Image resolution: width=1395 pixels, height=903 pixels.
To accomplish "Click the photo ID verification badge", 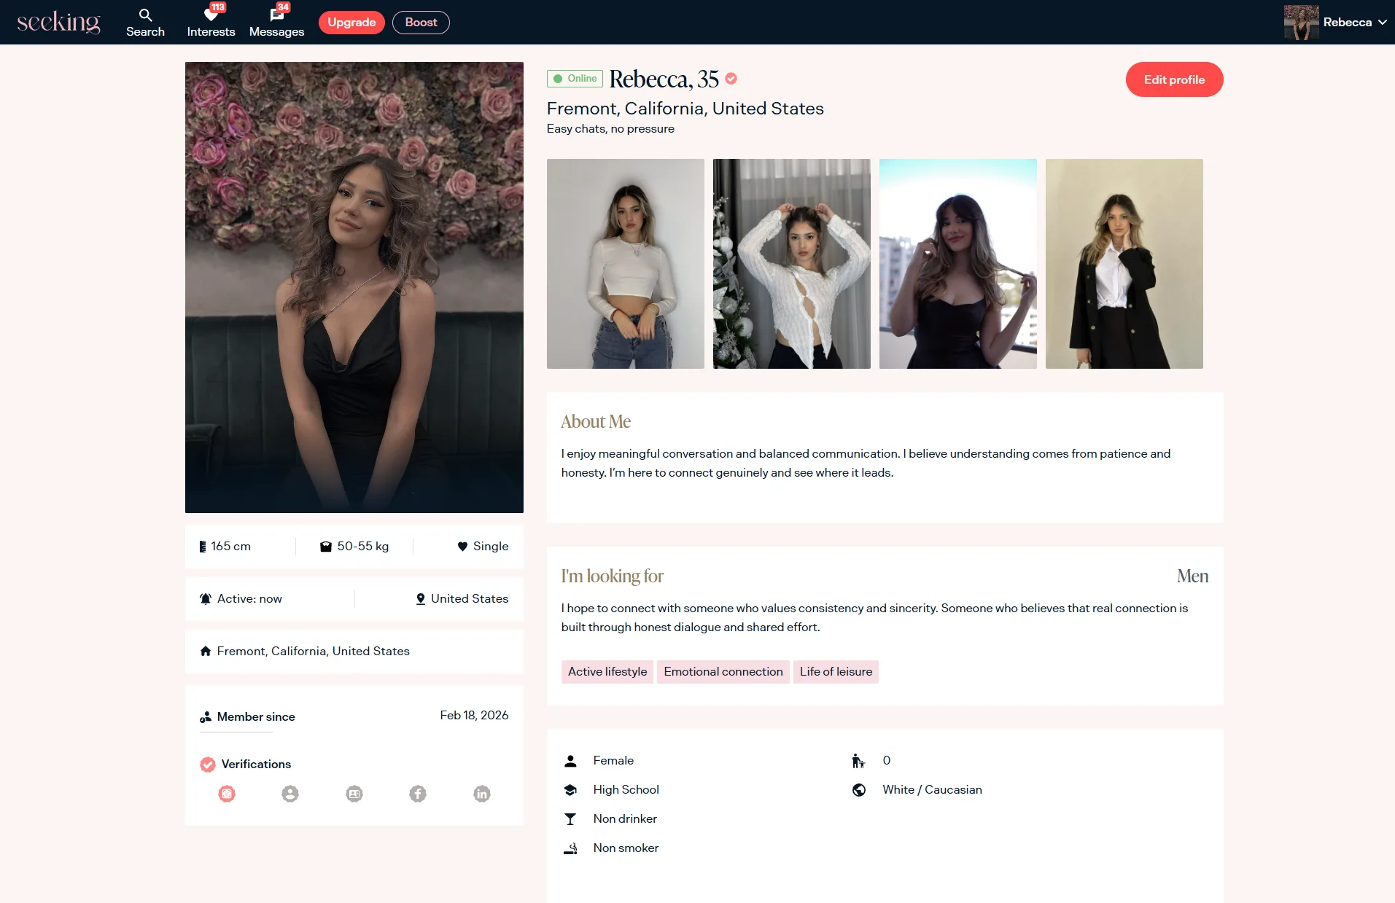I will [354, 794].
